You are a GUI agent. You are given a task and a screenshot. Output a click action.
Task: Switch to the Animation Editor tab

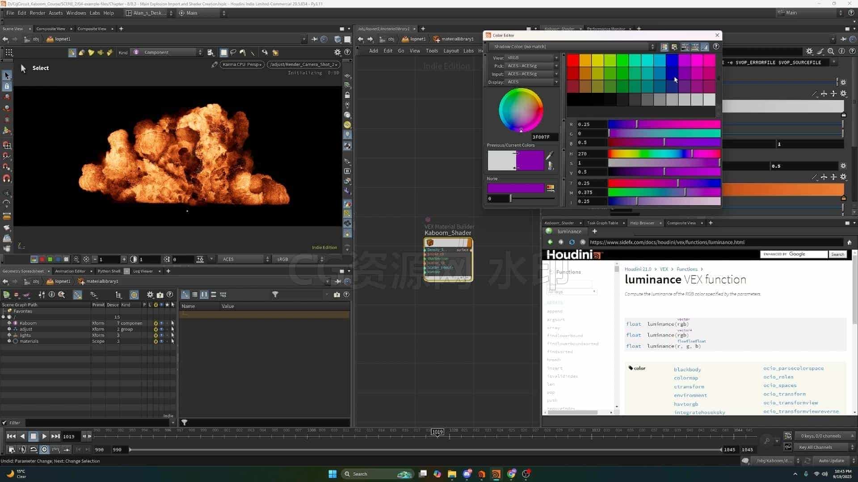click(70, 271)
